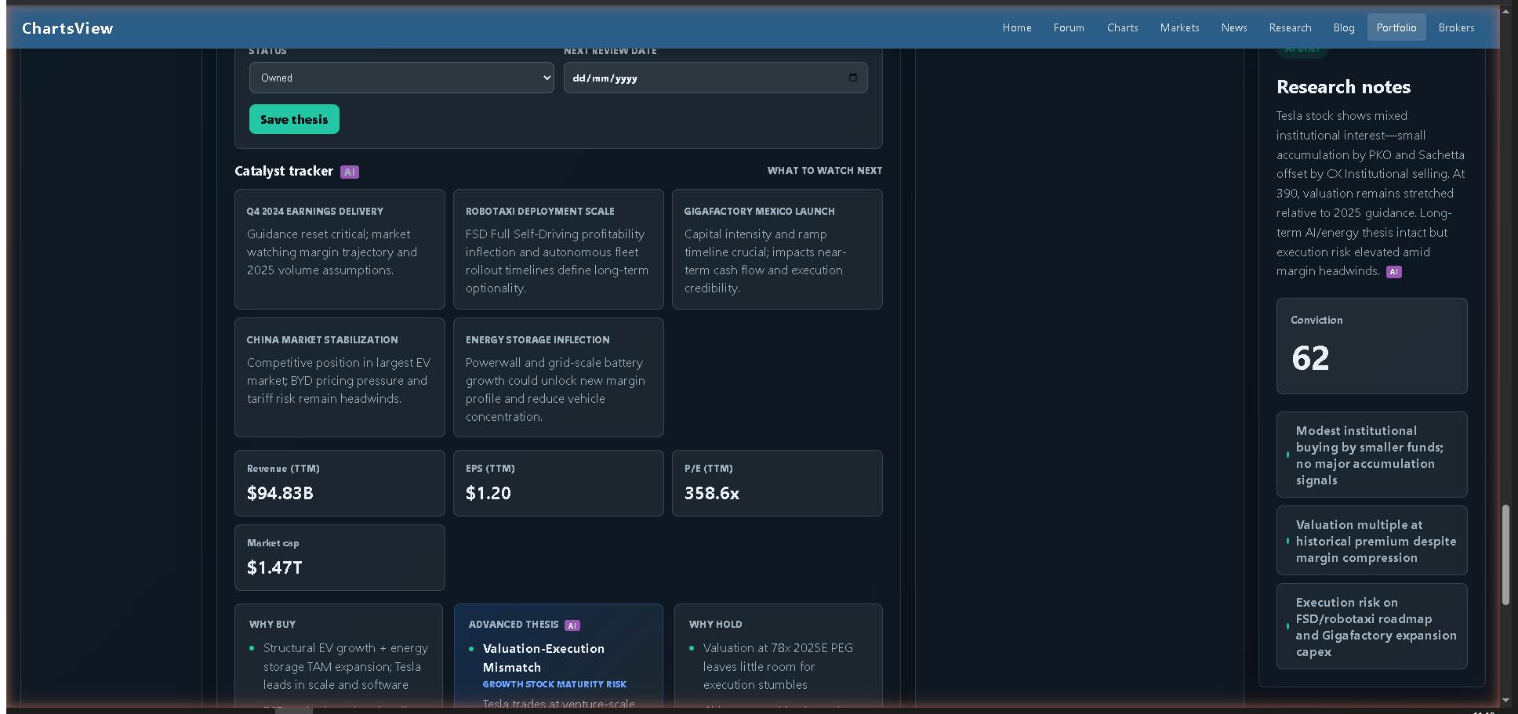Select the Valuation multiple at historical premium note
1518x714 pixels.
coord(1371,541)
